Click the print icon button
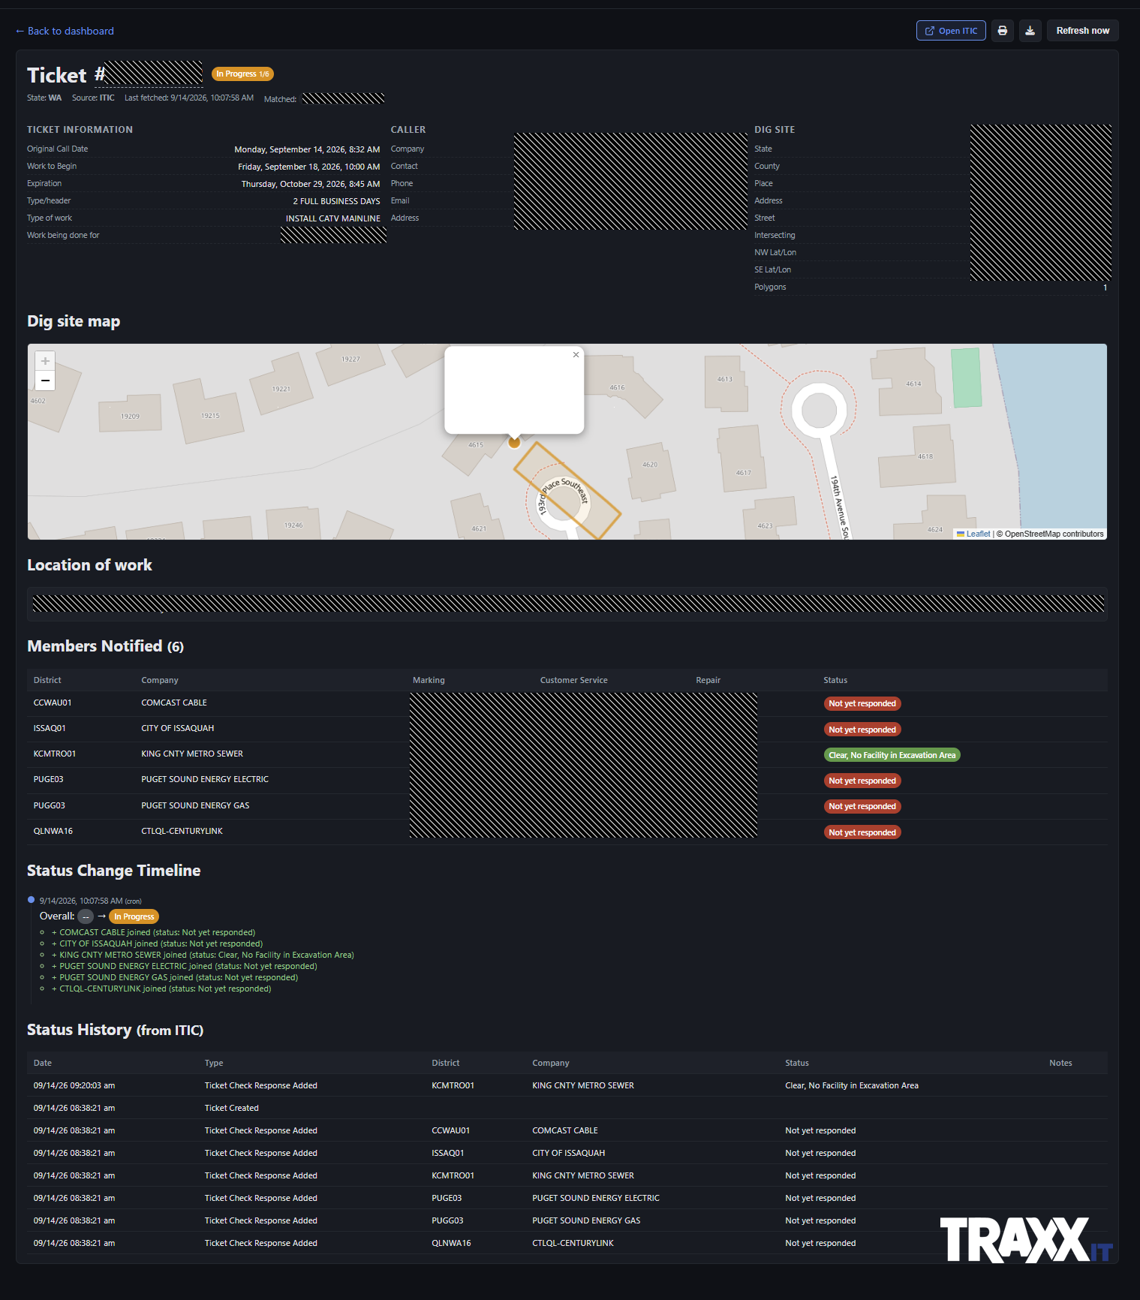Image resolution: width=1140 pixels, height=1300 pixels. click(1003, 31)
